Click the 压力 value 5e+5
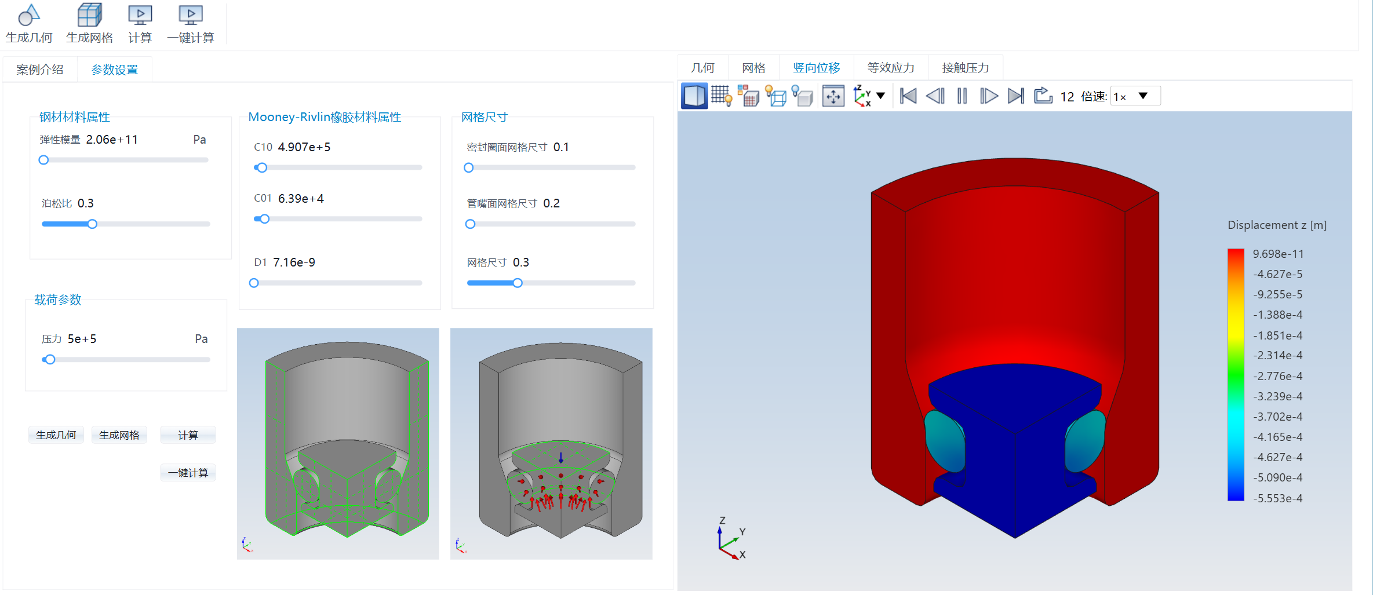The width and height of the screenshot is (1373, 595). pos(82,339)
